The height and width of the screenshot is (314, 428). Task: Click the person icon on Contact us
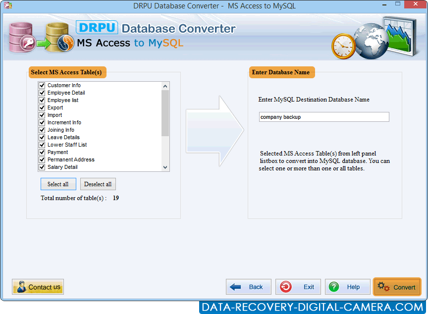click(x=21, y=287)
